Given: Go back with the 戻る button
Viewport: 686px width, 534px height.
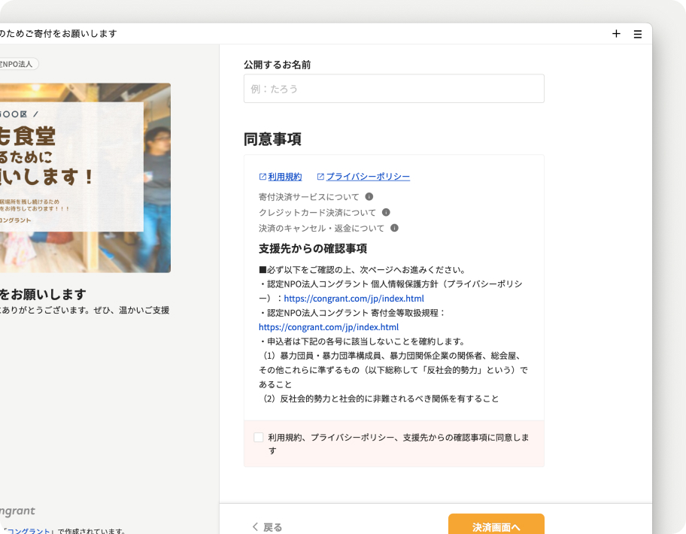Looking at the screenshot, I should click(267, 527).
